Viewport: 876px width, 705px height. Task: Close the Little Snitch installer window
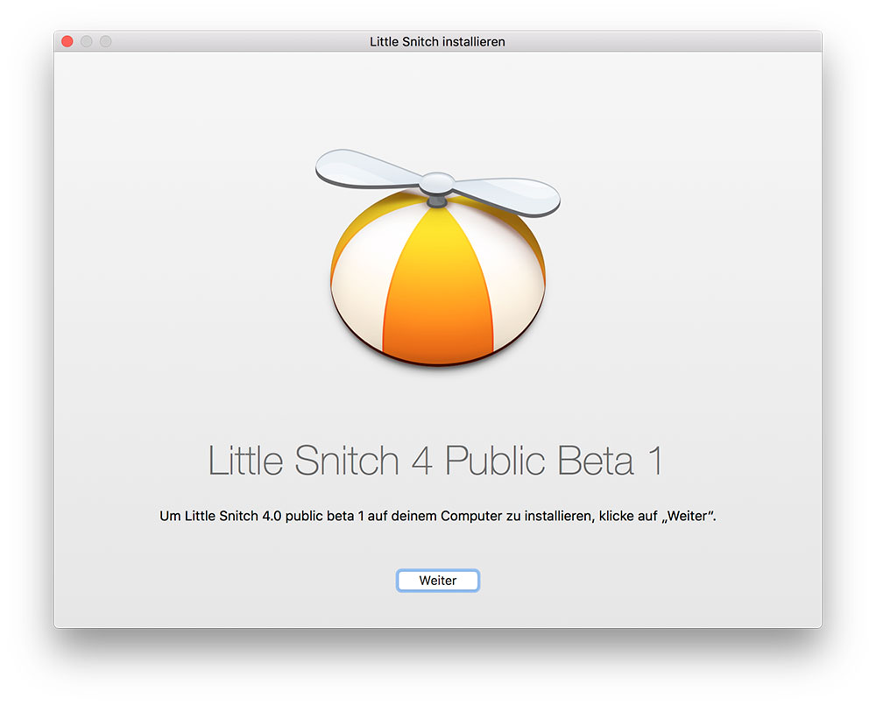pos(67,41)
